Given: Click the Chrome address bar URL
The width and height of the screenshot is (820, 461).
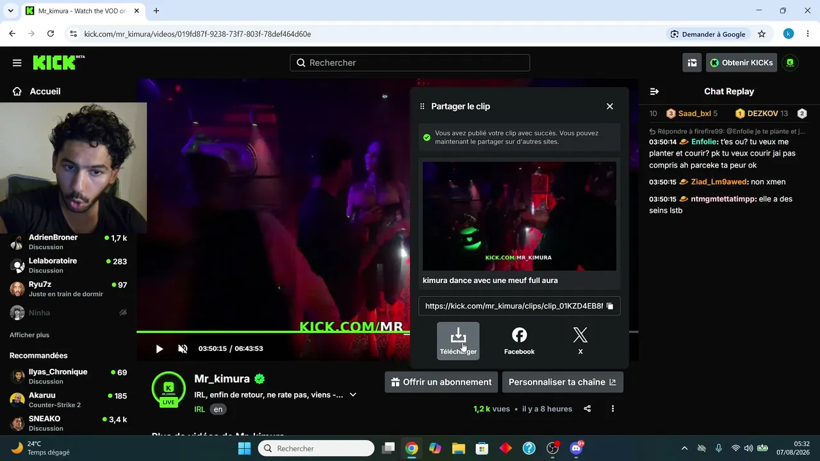Looking at the screenshot, I should coord(197,34).
